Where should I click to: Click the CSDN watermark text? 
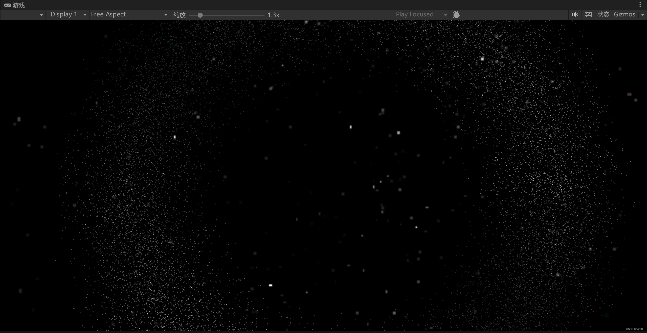[634, 329]
